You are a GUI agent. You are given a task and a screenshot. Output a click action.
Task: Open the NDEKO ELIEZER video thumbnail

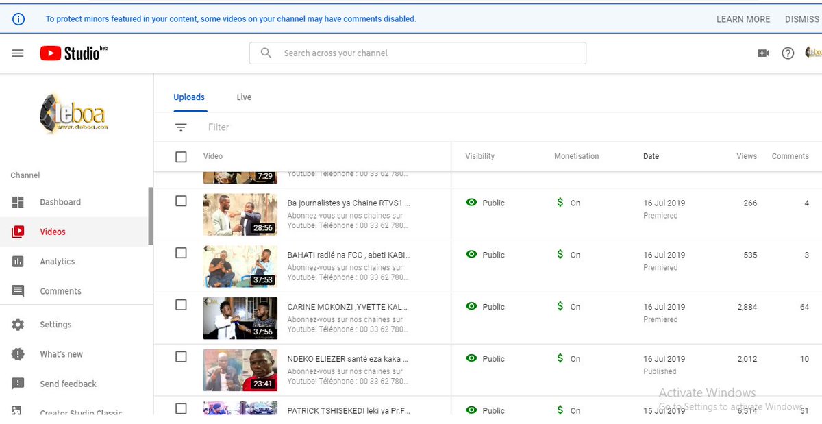[240, 370]
